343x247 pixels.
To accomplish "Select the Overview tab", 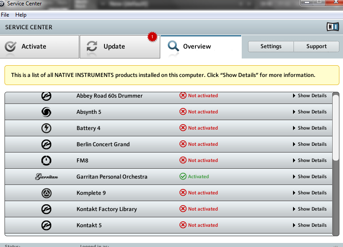I will tap(201, 46).
